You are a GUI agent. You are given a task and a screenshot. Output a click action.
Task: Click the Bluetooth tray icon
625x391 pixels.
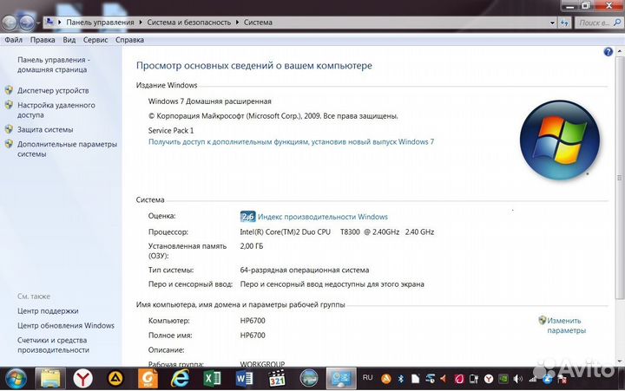point(400,379)
